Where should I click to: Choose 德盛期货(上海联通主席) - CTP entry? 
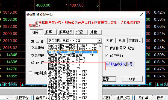pyautogui.click(x=70, y=55)
